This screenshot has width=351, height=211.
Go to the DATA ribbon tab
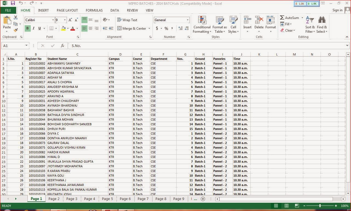(115, 10)
